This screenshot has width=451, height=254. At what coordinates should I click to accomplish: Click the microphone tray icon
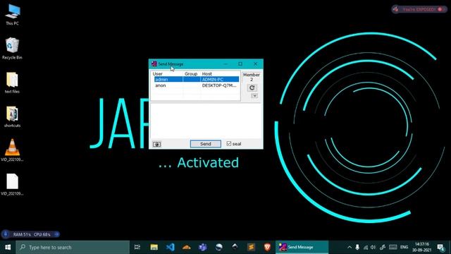(357, 247)
